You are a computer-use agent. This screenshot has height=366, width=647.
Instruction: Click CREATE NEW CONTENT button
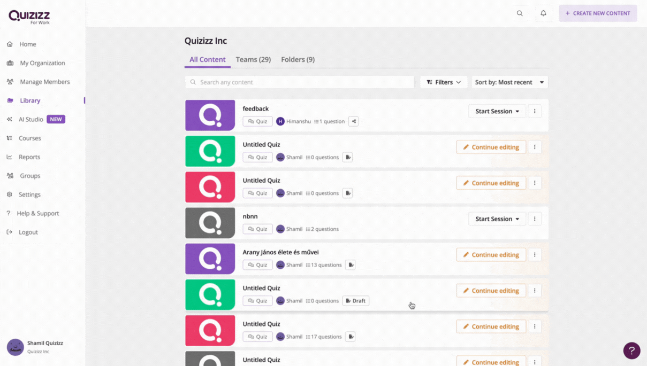tap(598, 13)
